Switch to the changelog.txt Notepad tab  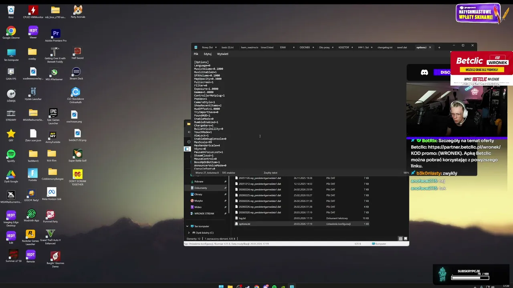click(x=385, y=47)
